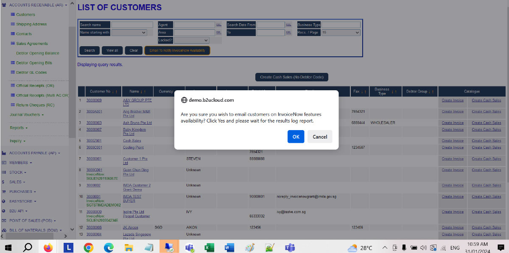The image size is (509, 253).
Task: Click the Point of Sales icon
Action: tap(4, 220)
